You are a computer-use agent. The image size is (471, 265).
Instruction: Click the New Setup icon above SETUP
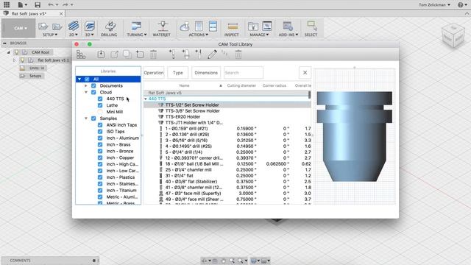pos(43,26)
